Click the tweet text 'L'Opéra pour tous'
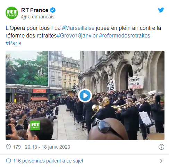Viewport: 169px width, 167px height. (x=27, y=28)
